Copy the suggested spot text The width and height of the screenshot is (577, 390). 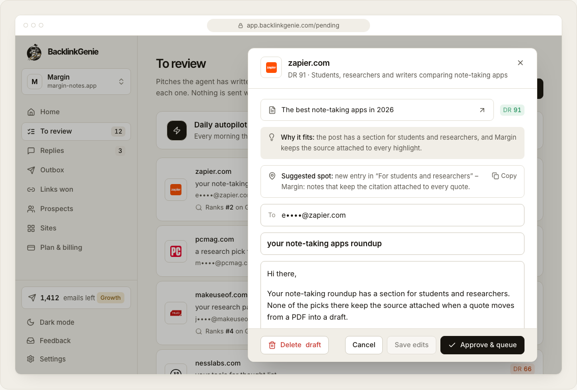pos(504,176)
